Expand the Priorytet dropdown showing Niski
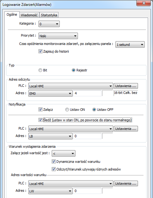 [58, 36]
